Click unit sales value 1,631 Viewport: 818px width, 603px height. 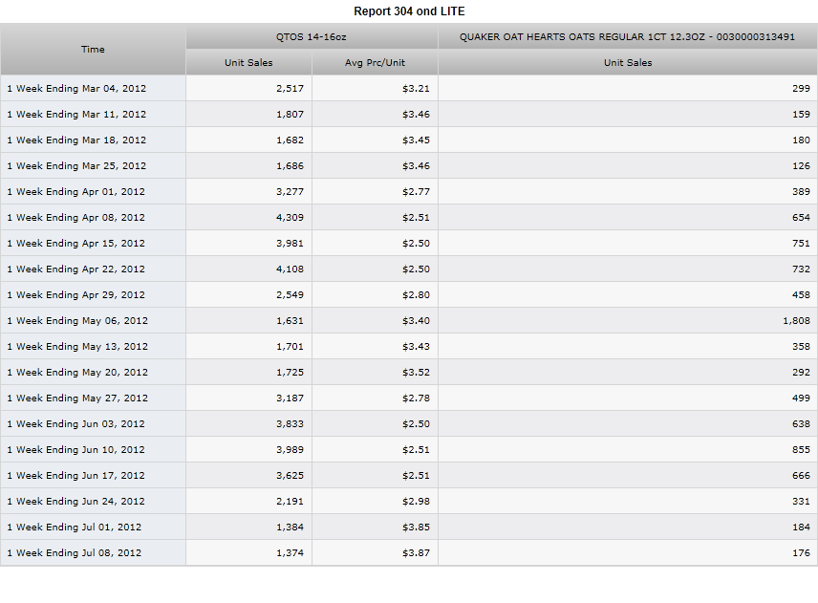(291, 321)
